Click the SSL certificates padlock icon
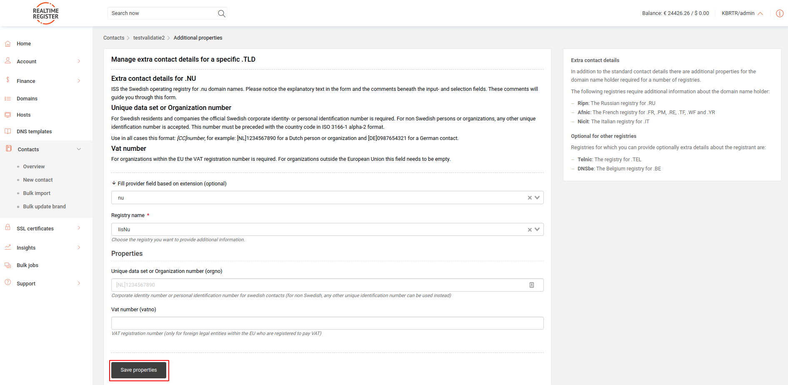 coord(8,228)
